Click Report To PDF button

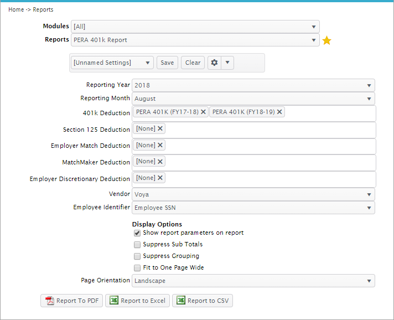pyautogui.click(x=71, y=301)
